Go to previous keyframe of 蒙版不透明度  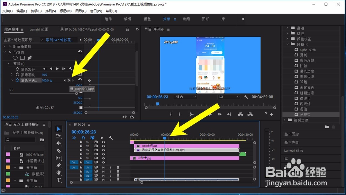64,80
